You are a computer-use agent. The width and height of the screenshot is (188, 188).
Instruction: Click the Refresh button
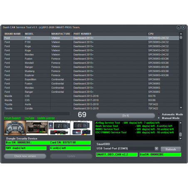[171, 149]
